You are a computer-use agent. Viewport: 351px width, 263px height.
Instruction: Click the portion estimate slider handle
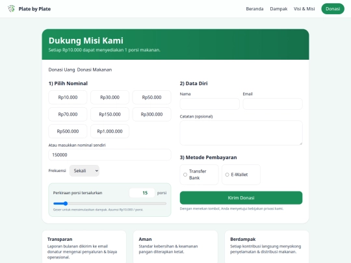(66, 203)
